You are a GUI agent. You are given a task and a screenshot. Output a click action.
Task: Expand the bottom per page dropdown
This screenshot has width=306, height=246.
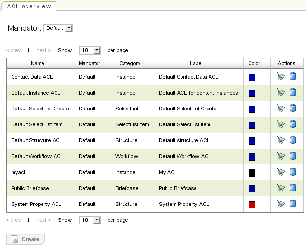(90, 220)
